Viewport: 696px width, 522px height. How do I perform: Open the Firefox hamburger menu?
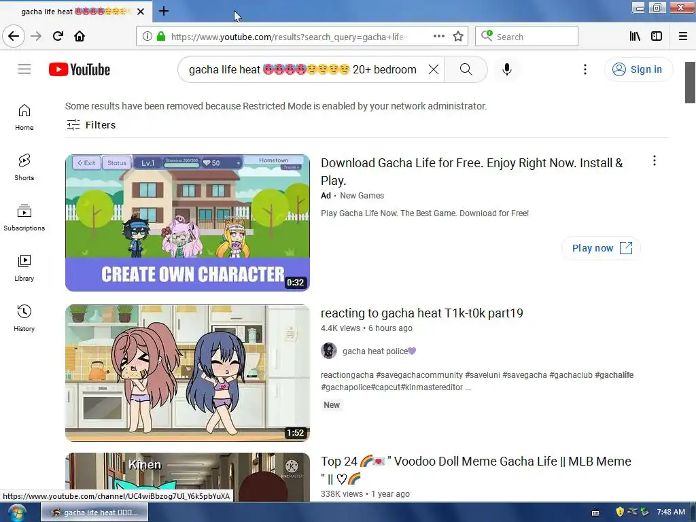pyautogui.click(x=682, y=37)
